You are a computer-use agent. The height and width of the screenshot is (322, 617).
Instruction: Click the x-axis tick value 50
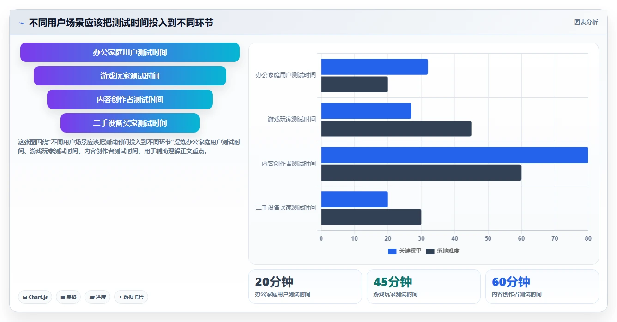pos(488,238)
